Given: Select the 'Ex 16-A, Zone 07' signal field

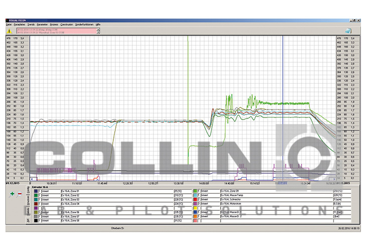Looking at the screenshot, I should click(117, 216).
